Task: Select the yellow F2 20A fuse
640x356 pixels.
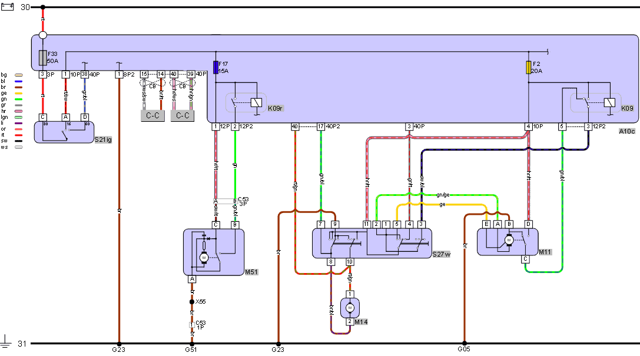Action: 528,67
